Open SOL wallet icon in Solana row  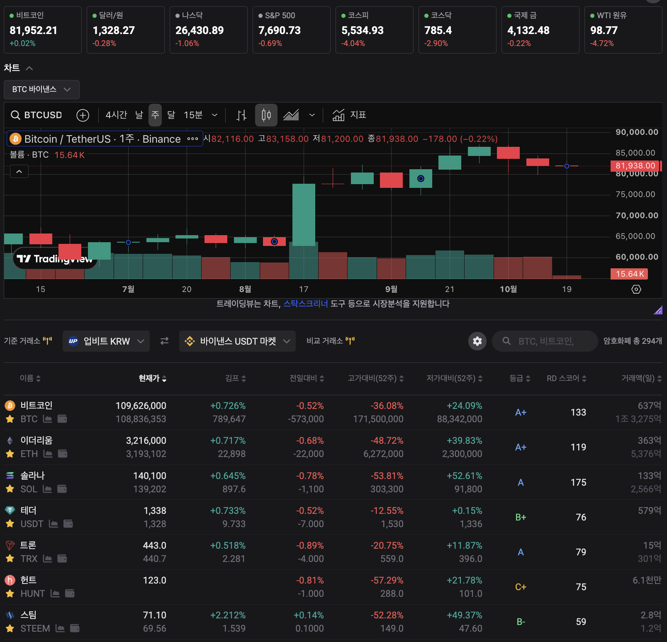coord(62,489)
